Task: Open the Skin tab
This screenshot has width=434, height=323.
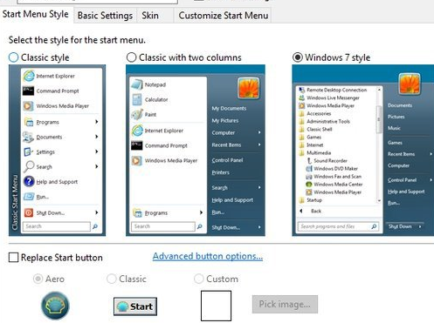Action: pyautogui.click(x=150, y=16)
